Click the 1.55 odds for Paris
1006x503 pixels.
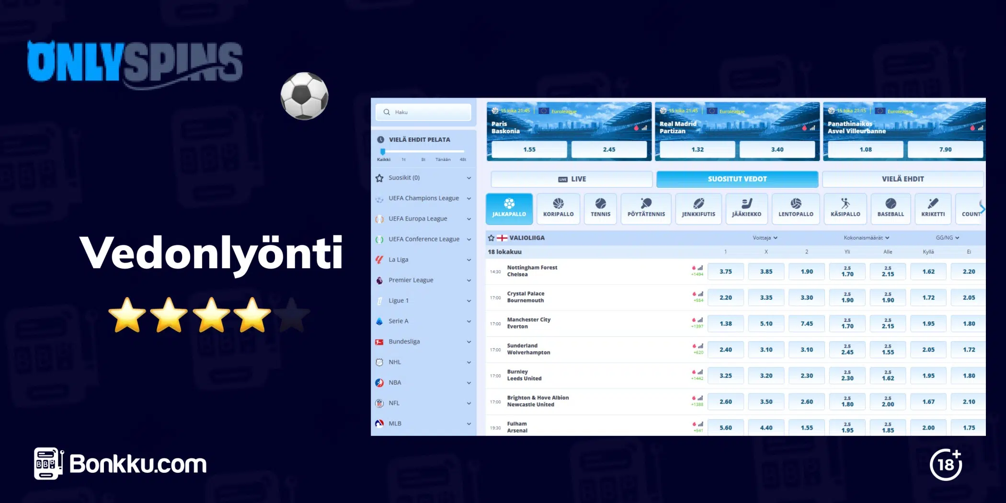pos(529,149)
